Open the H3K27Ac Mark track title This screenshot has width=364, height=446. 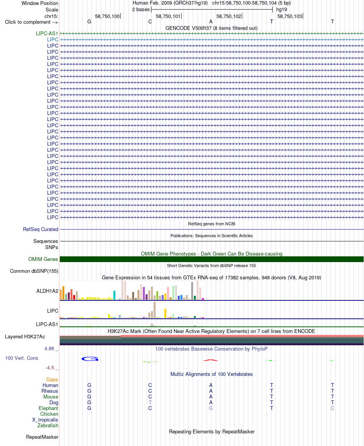(211, 331)
